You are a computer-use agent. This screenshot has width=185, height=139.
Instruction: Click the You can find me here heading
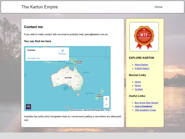click(x=38, y=41)
